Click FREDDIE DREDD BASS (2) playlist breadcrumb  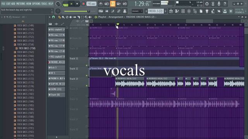(140, 17)
